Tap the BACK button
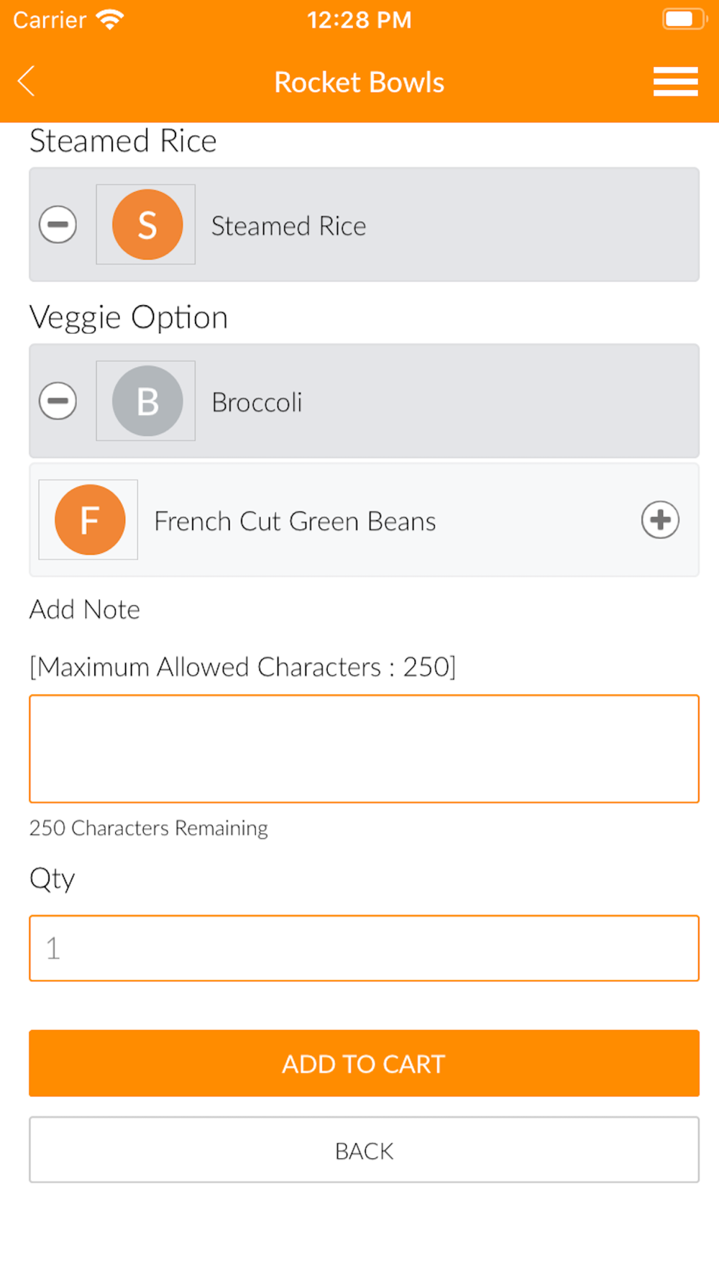The width and height of the screenshot is (719, 1279). pos(364,1150)
